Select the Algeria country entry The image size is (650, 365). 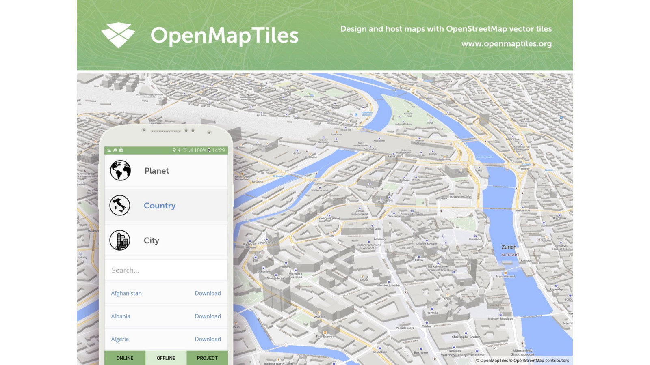click(x=121, y=339)
